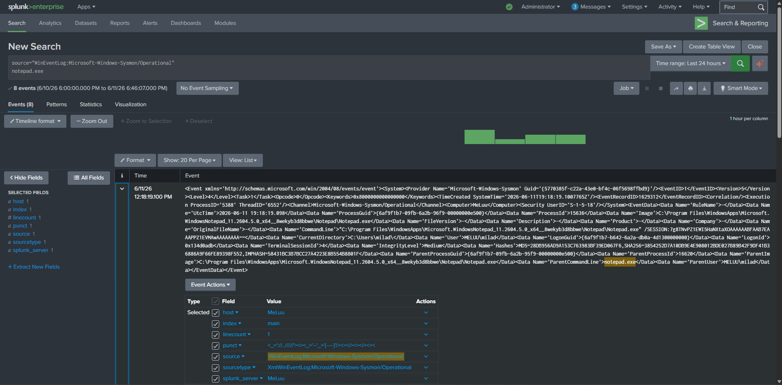Click the Splunk enterprise logo
The width and height of the screenshot is (782, 385).
pyautogui.click(x=36, y=7)
